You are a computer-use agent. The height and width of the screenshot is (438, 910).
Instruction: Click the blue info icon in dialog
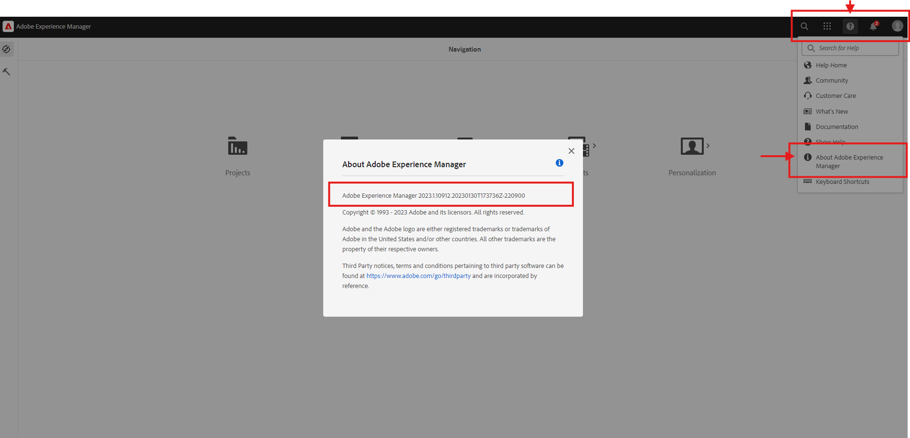[560, 163]
